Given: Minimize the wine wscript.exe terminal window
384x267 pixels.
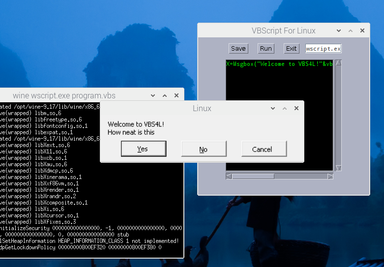Looking at the screenshot, I should tap(153, 95).
